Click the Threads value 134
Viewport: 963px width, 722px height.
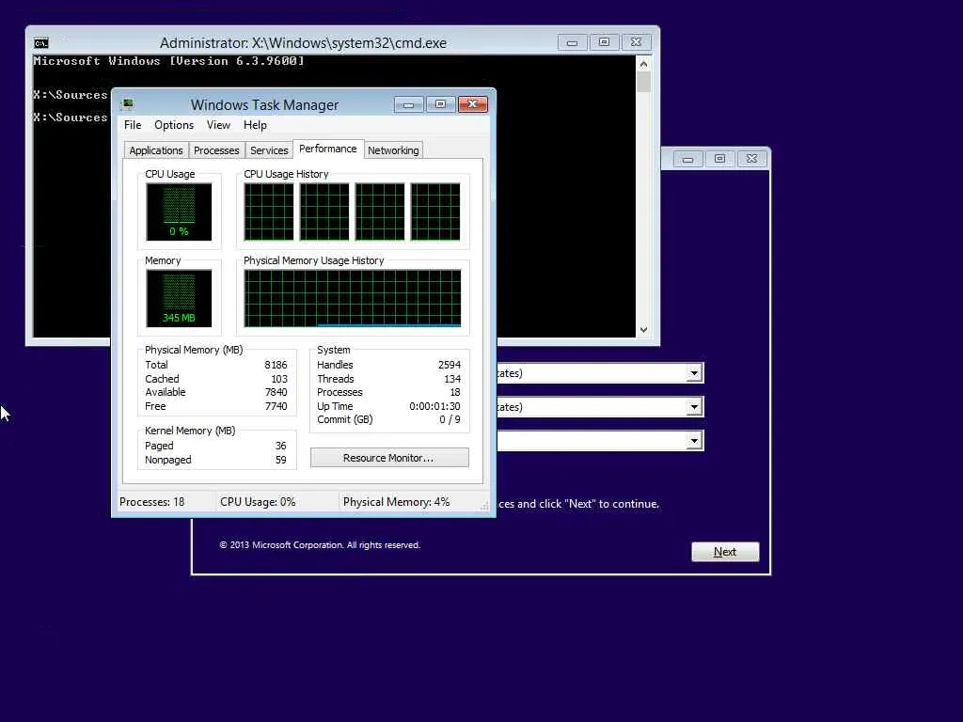(x=452, y=379)
